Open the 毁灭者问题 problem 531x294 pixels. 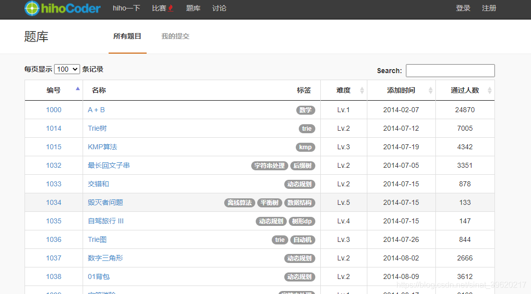pyautogui.click(x=105, y=202)
